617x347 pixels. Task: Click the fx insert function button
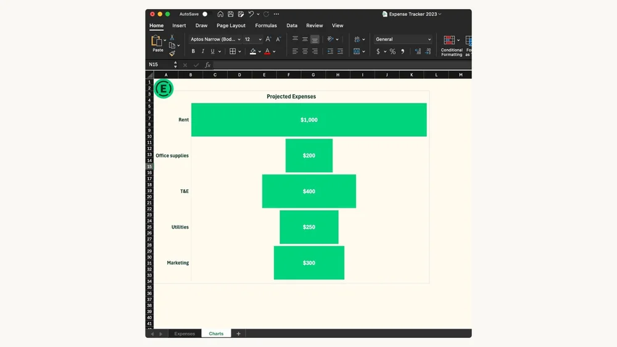(208, 65)
